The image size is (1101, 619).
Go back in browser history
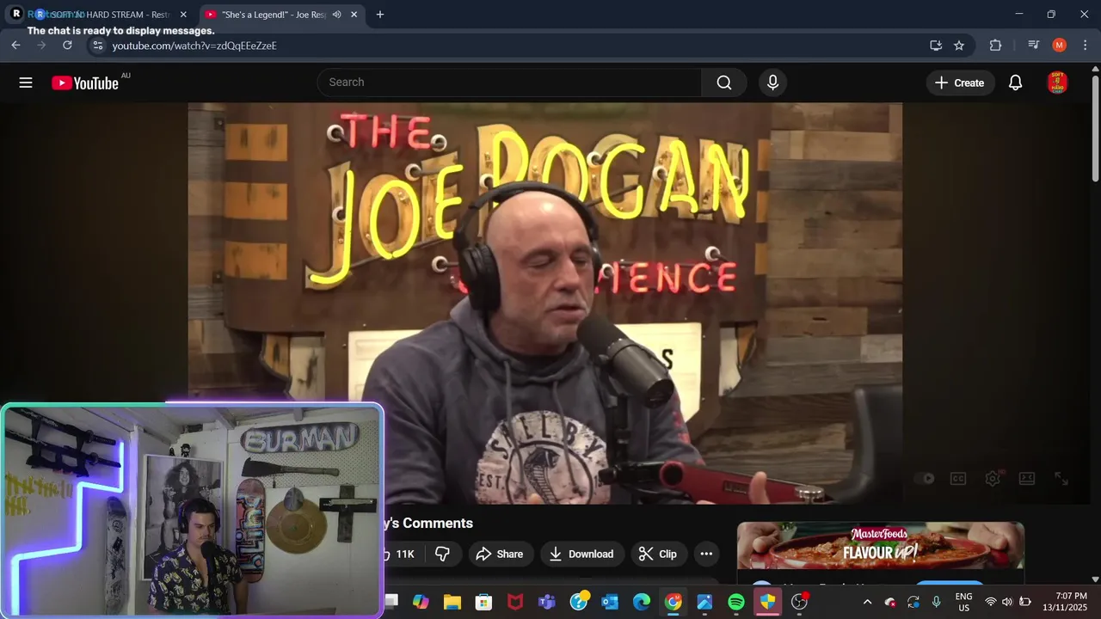click(15, 46)
